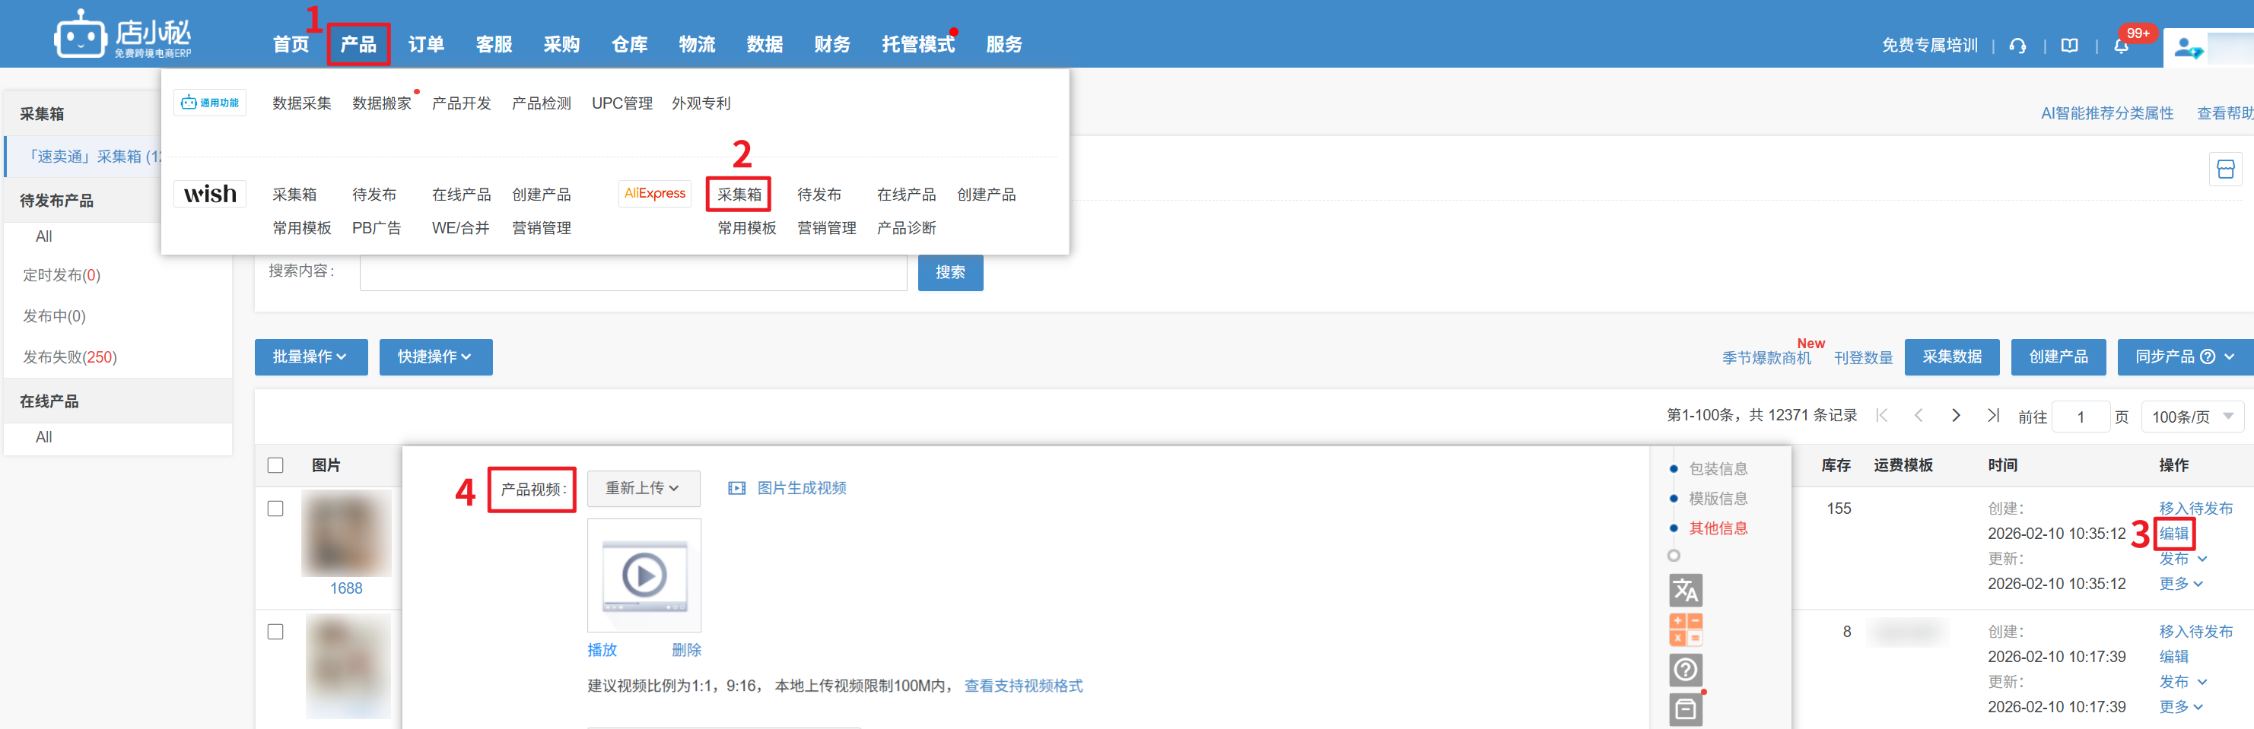Open the help manual book icon
The height and width of the screenshot is (729, 2254).
click(2069, 46)
